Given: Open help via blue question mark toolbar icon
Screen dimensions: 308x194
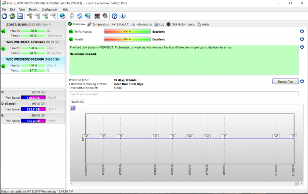Looking at the screenshot, I should click(x=115, y=16).
